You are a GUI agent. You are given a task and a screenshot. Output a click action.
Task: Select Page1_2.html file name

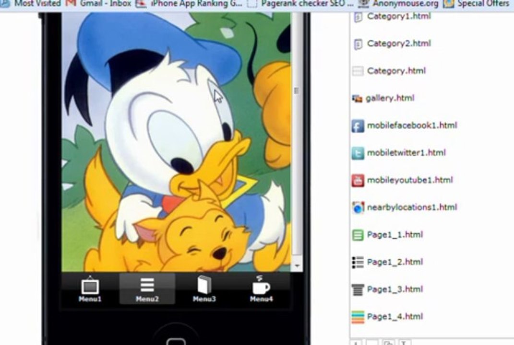pos(395,262)
